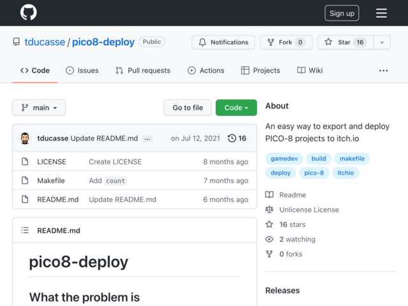Click the fork icon beside 0 forks
408x306 pixels.
pos(269,254)
